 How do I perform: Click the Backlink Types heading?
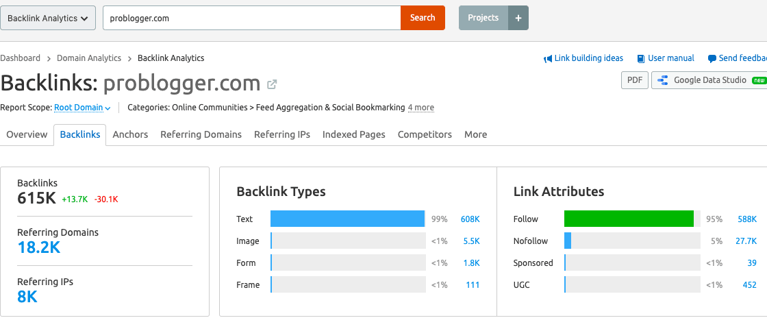[x=281, y=192]
